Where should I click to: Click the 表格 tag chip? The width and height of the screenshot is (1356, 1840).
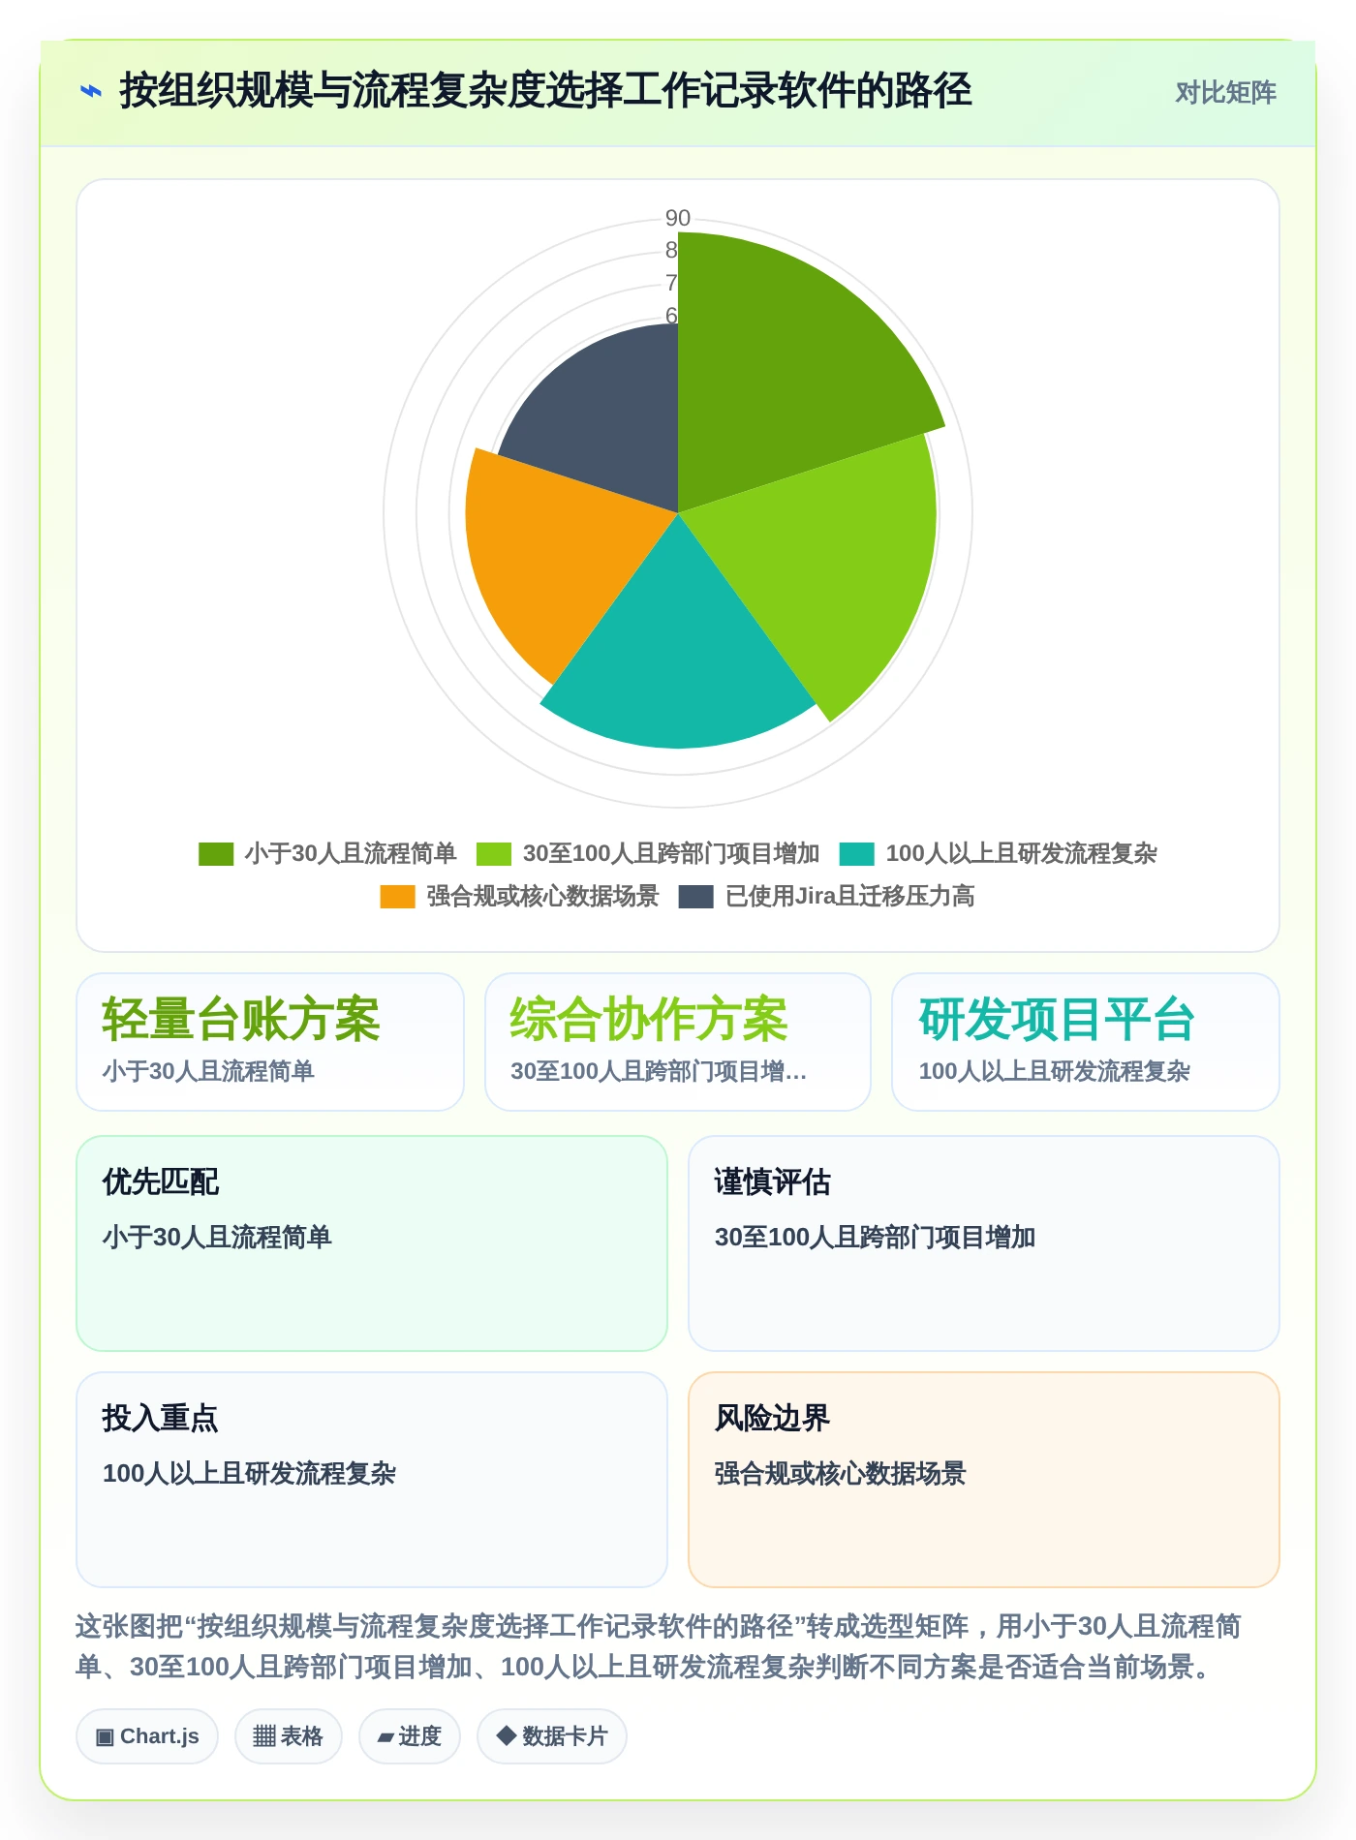pyautogui.click(x=289, y=1736)
